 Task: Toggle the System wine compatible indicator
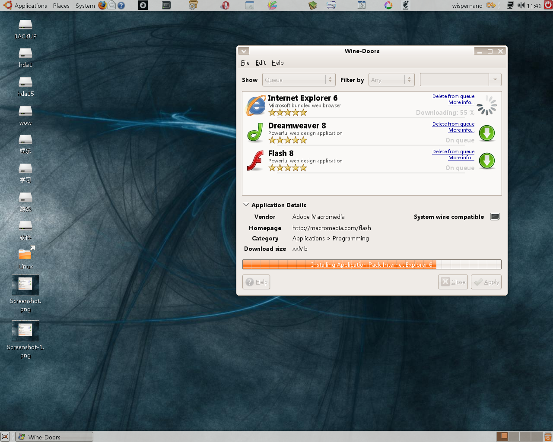click(x=495, y=217)
